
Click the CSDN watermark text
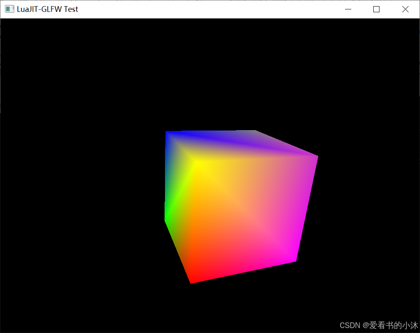point(350,325)
